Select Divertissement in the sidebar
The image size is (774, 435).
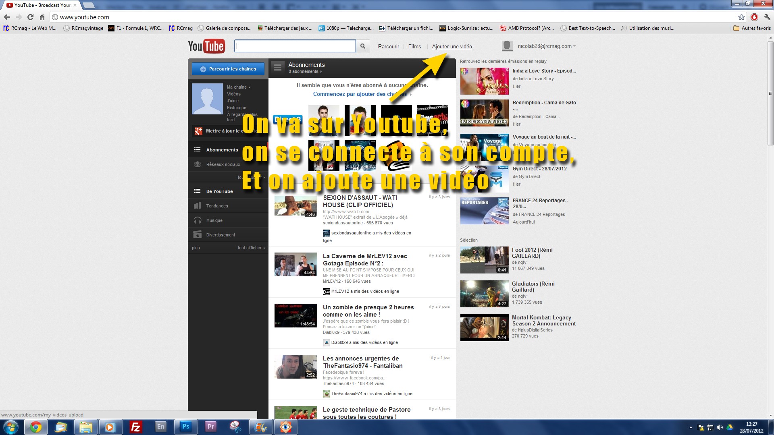[x=228, y=234]
